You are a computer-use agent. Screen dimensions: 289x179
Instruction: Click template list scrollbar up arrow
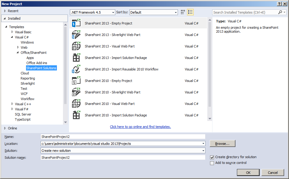[210, 20]
